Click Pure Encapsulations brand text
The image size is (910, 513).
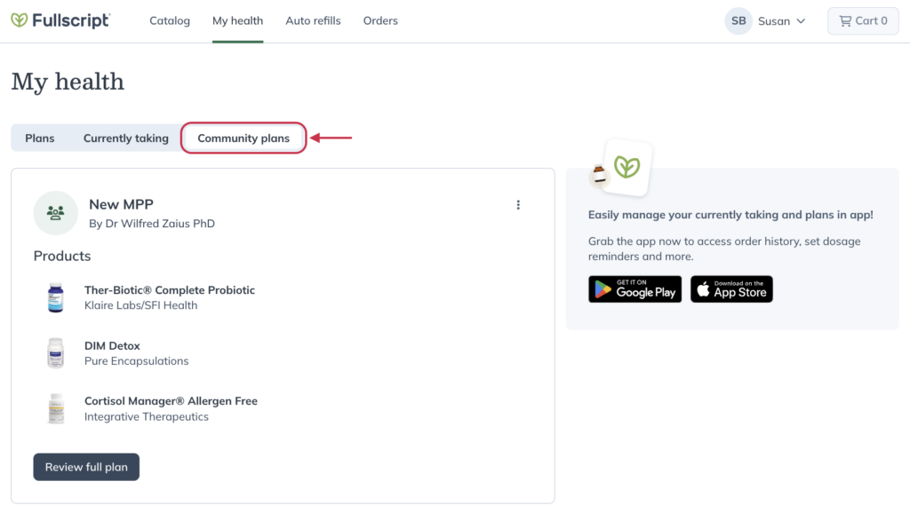tap(136, 361)
